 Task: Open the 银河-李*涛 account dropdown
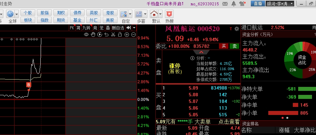(280, 3)
